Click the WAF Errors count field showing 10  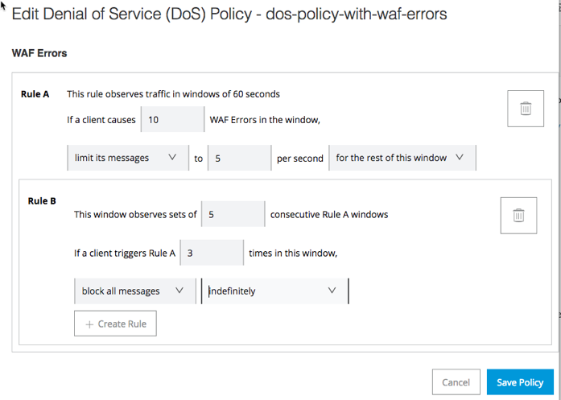[172, 120]
